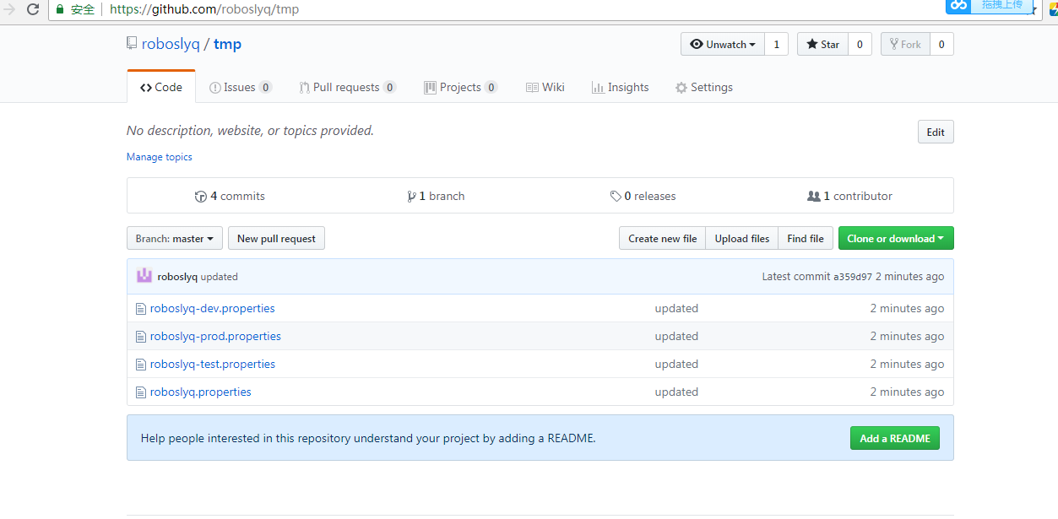Open the Wiki tab
The image size is (1058, 519).
click(545, 88)
